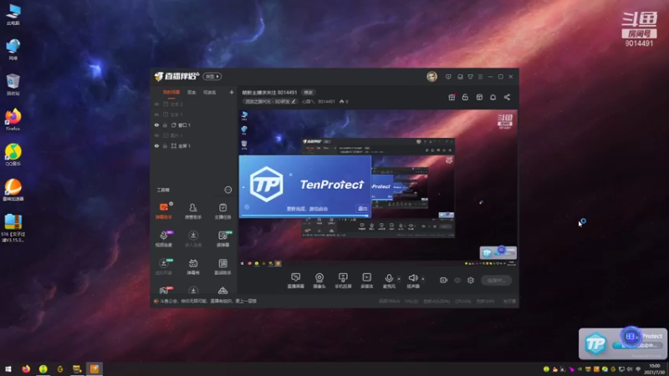Select the 文本 2 source row
669x376 pixels.
click(x=194, y=104)
